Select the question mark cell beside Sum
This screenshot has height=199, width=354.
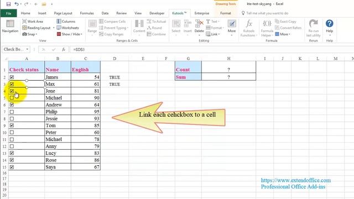[x=228, y=77]
